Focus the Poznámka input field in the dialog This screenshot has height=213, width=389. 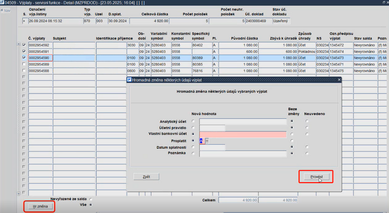pyautogui.click(x=243, y=154)
